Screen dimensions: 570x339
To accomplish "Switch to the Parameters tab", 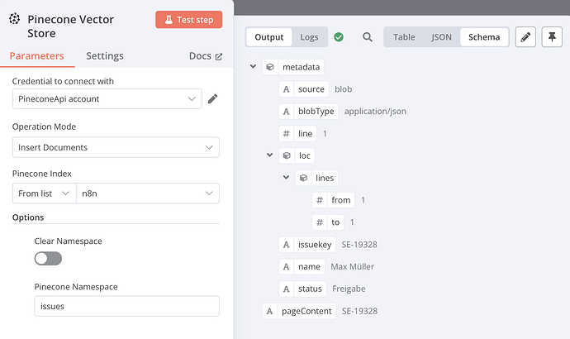I will [x=36, y=56].
